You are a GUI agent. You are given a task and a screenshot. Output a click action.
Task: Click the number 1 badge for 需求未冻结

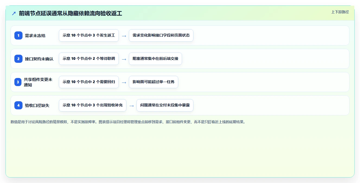click(18, 35)
